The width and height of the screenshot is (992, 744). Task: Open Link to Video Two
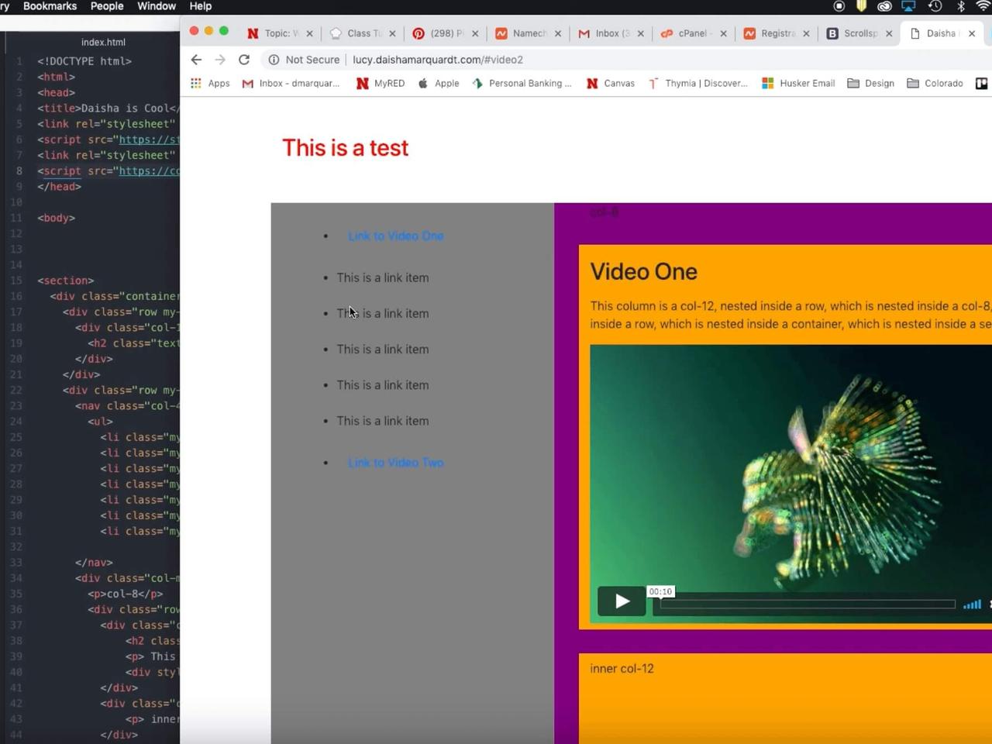point(395,463)
